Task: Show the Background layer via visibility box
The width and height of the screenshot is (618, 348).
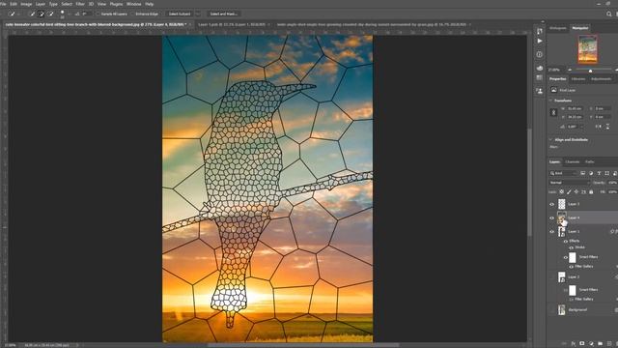Action: [x=551, y=309]
